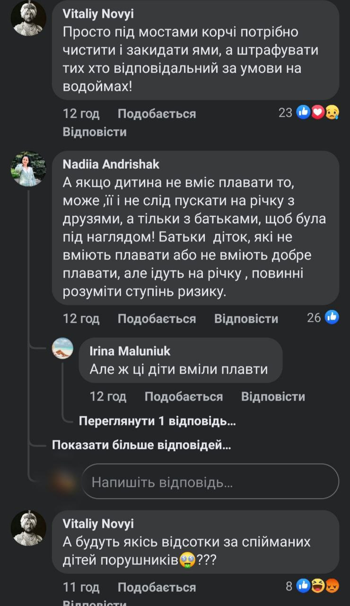
Task: Tap the like reaction icon on Nadiia Andrishak's comment
Action: [x=332, y=317]
